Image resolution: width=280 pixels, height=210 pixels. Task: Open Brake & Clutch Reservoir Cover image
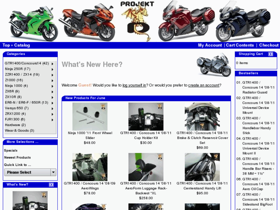coord(202,116)
